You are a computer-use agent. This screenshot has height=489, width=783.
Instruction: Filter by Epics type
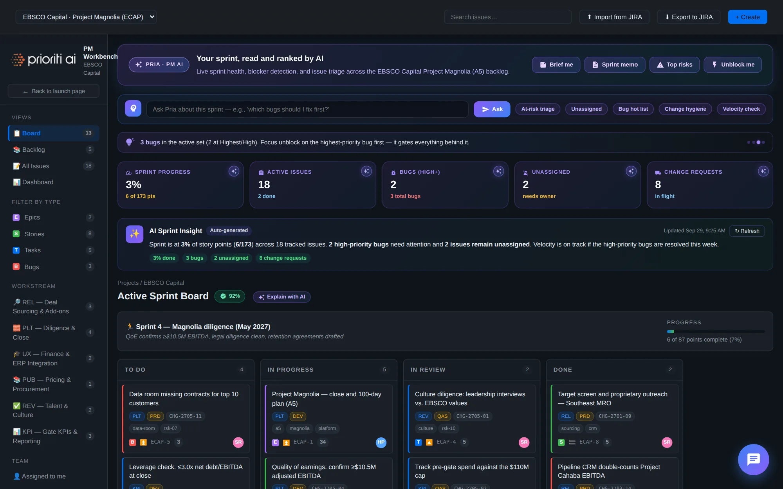[x=54, y=218]
